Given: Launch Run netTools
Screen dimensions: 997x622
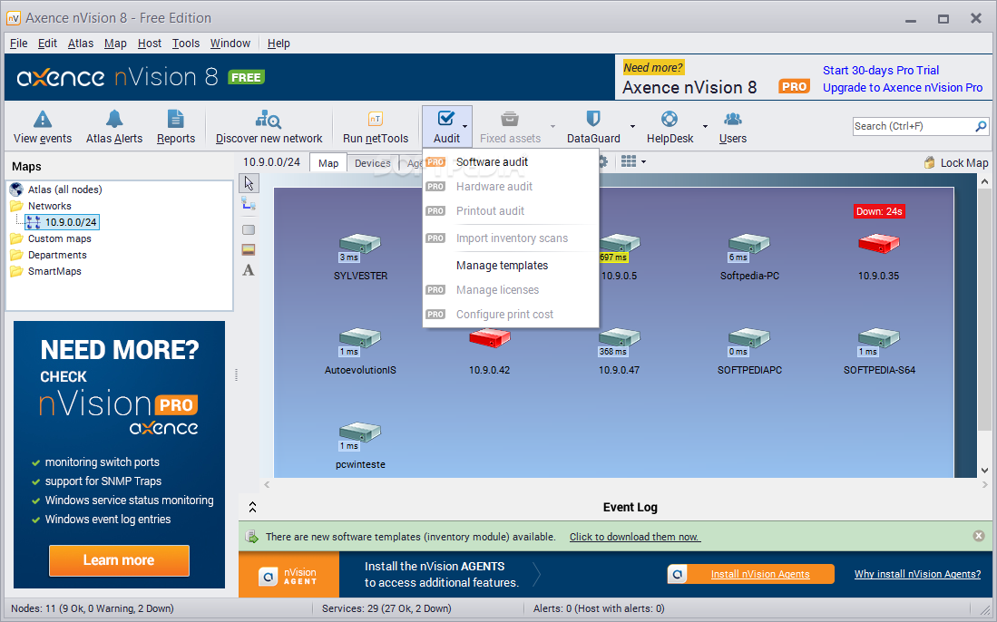Looking at the screenshot, I should (x=376, y=127).
